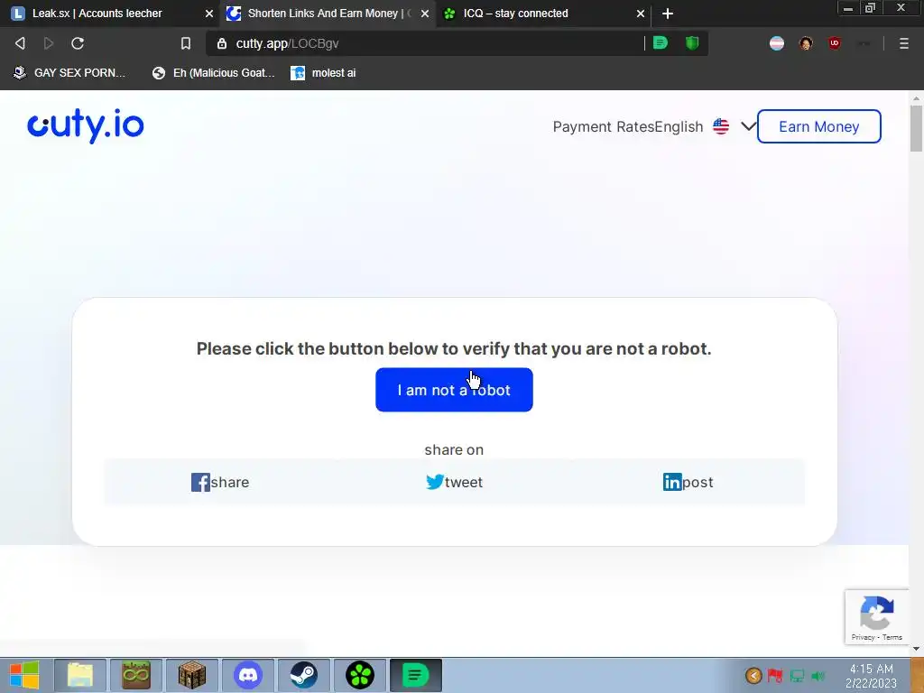Click the I am not a robot button
Viewport: 924px width, 693px height.
click(454, 390)
